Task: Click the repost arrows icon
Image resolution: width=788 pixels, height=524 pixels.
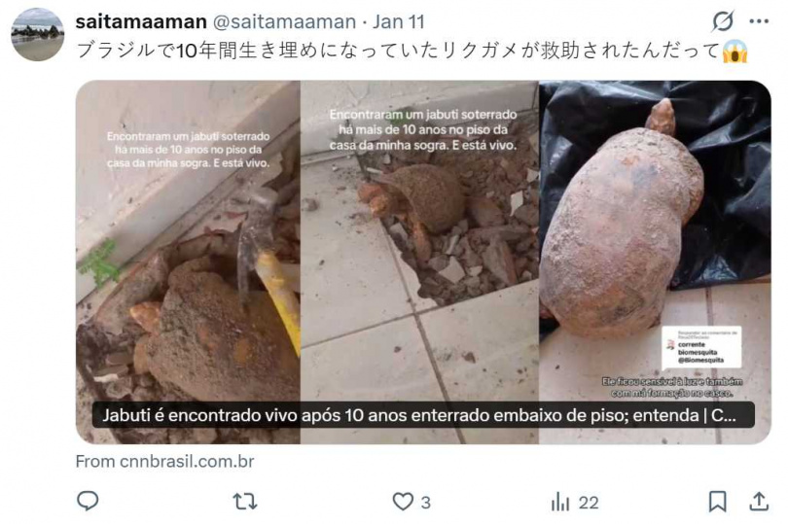Action: tap(245, 502)
